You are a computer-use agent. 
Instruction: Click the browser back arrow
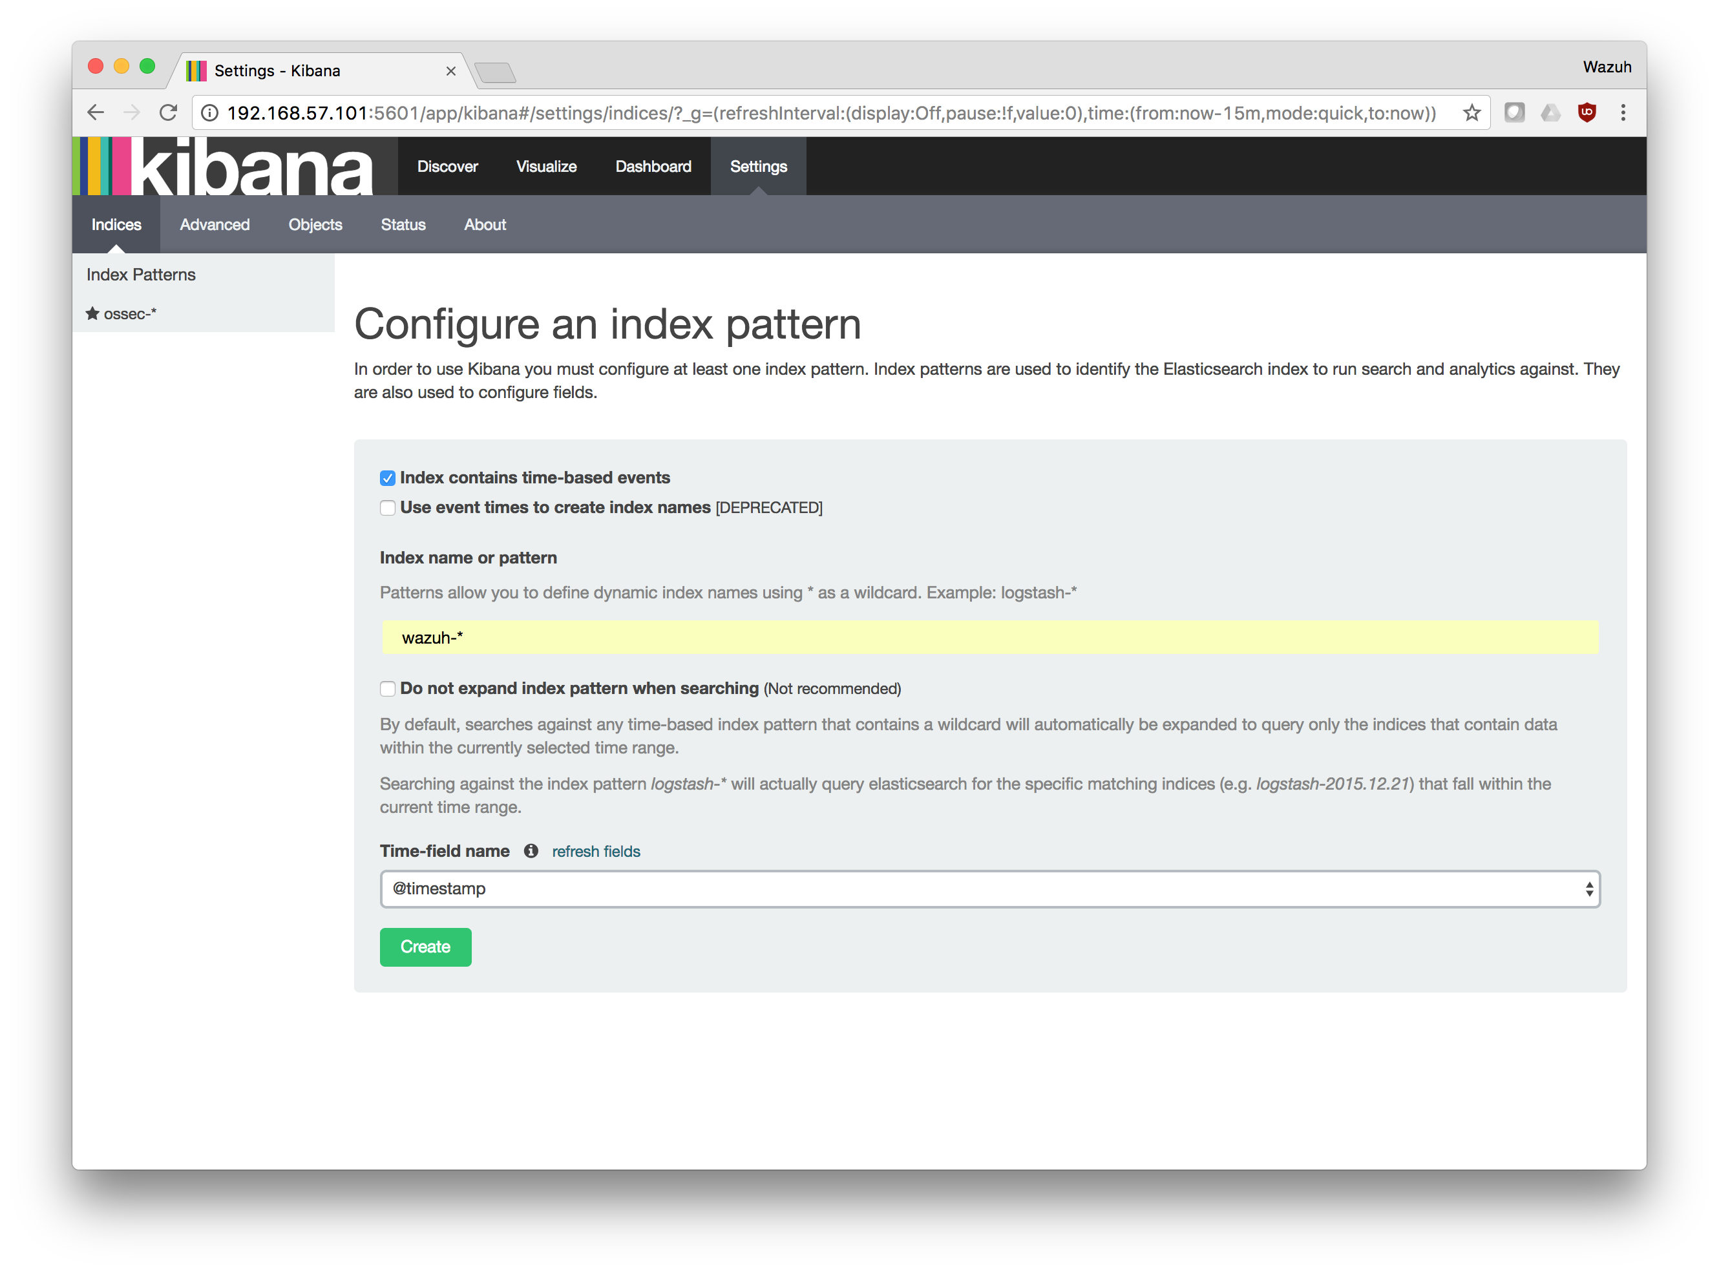click(96, 113)
